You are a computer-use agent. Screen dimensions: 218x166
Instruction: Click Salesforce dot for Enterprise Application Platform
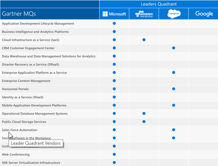pyautogui.click(x=174, y=72)
